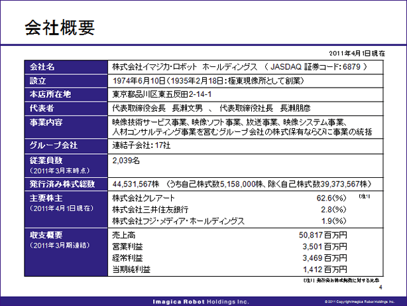Select the 1.9(%) shareholding value
The image size is (407, 306).
pyautogui.click(x=334, y=221)
